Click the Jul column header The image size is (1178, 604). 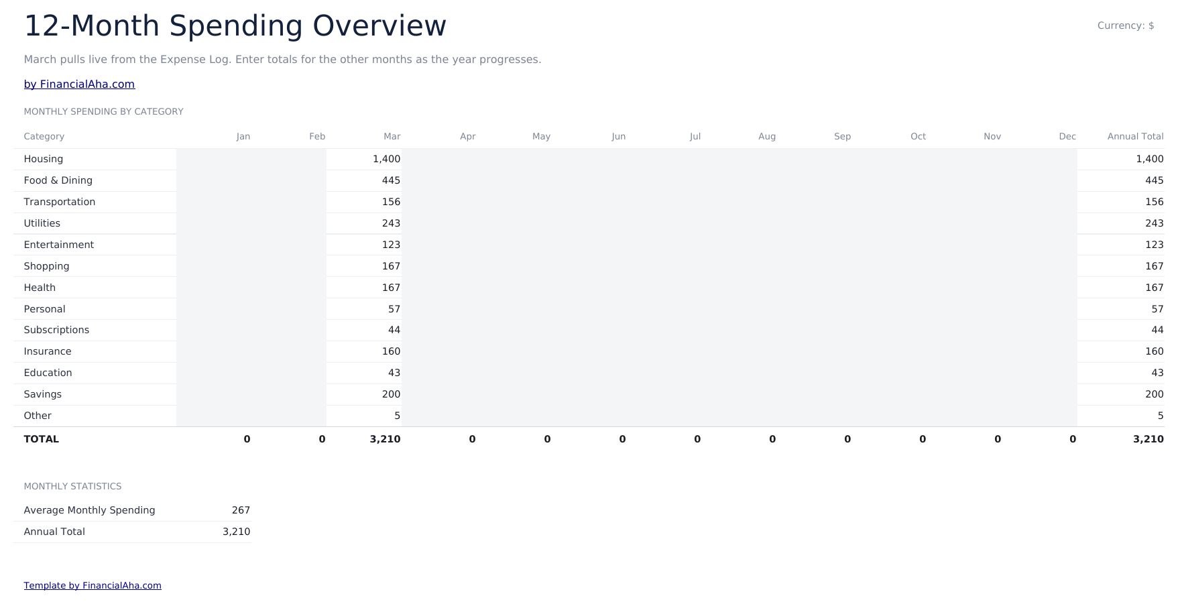click(695, 136)
